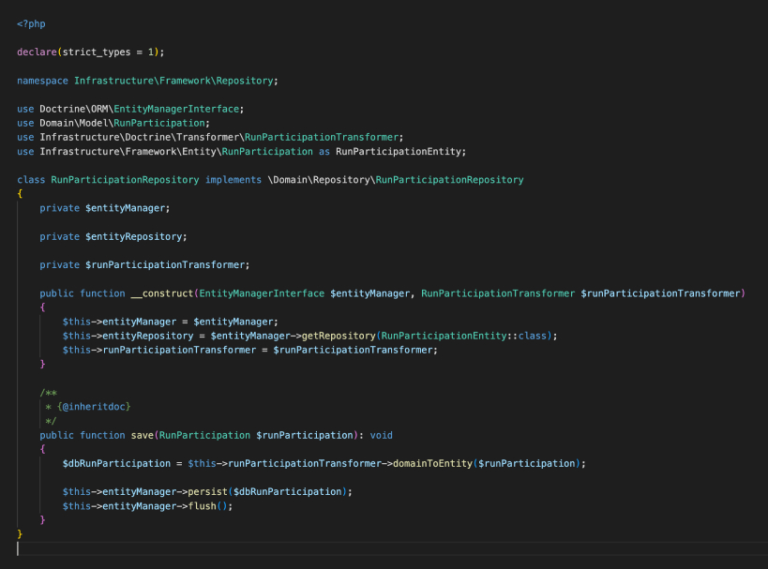Click the implements keyword

[x=229, y=179]
